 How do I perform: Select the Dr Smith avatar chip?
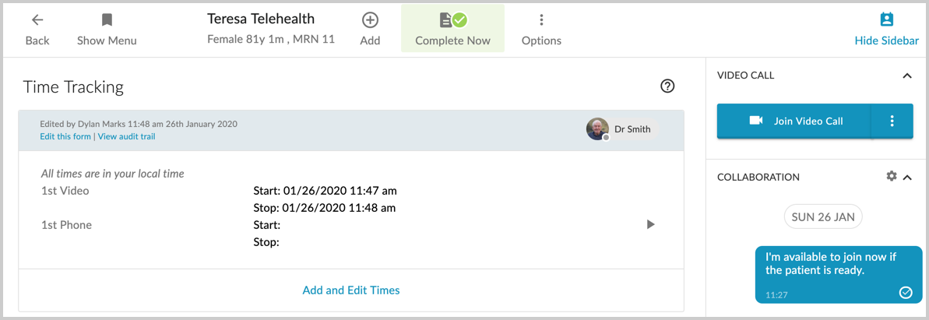(622, 128)
